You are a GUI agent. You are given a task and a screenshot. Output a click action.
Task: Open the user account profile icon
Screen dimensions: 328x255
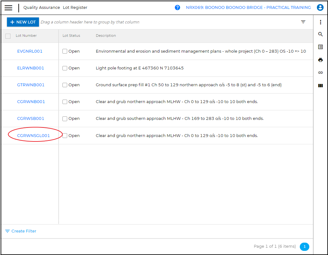[x=320, y=8]
